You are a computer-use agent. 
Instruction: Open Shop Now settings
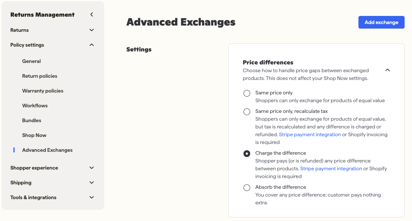pos(34,135)
